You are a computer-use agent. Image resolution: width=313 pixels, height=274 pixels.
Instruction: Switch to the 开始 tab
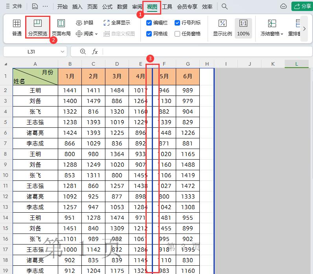(x=62, y=7)
